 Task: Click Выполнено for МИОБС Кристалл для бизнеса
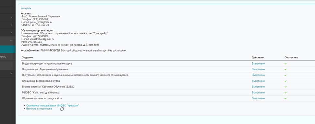(x=258, y=93)
